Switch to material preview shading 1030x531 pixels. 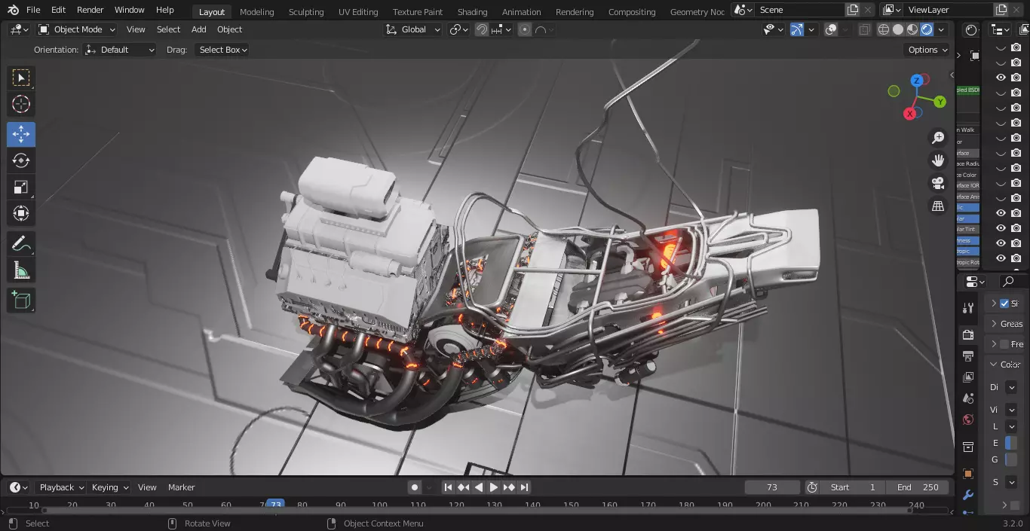pyautogui.click(x=912, y=29)
